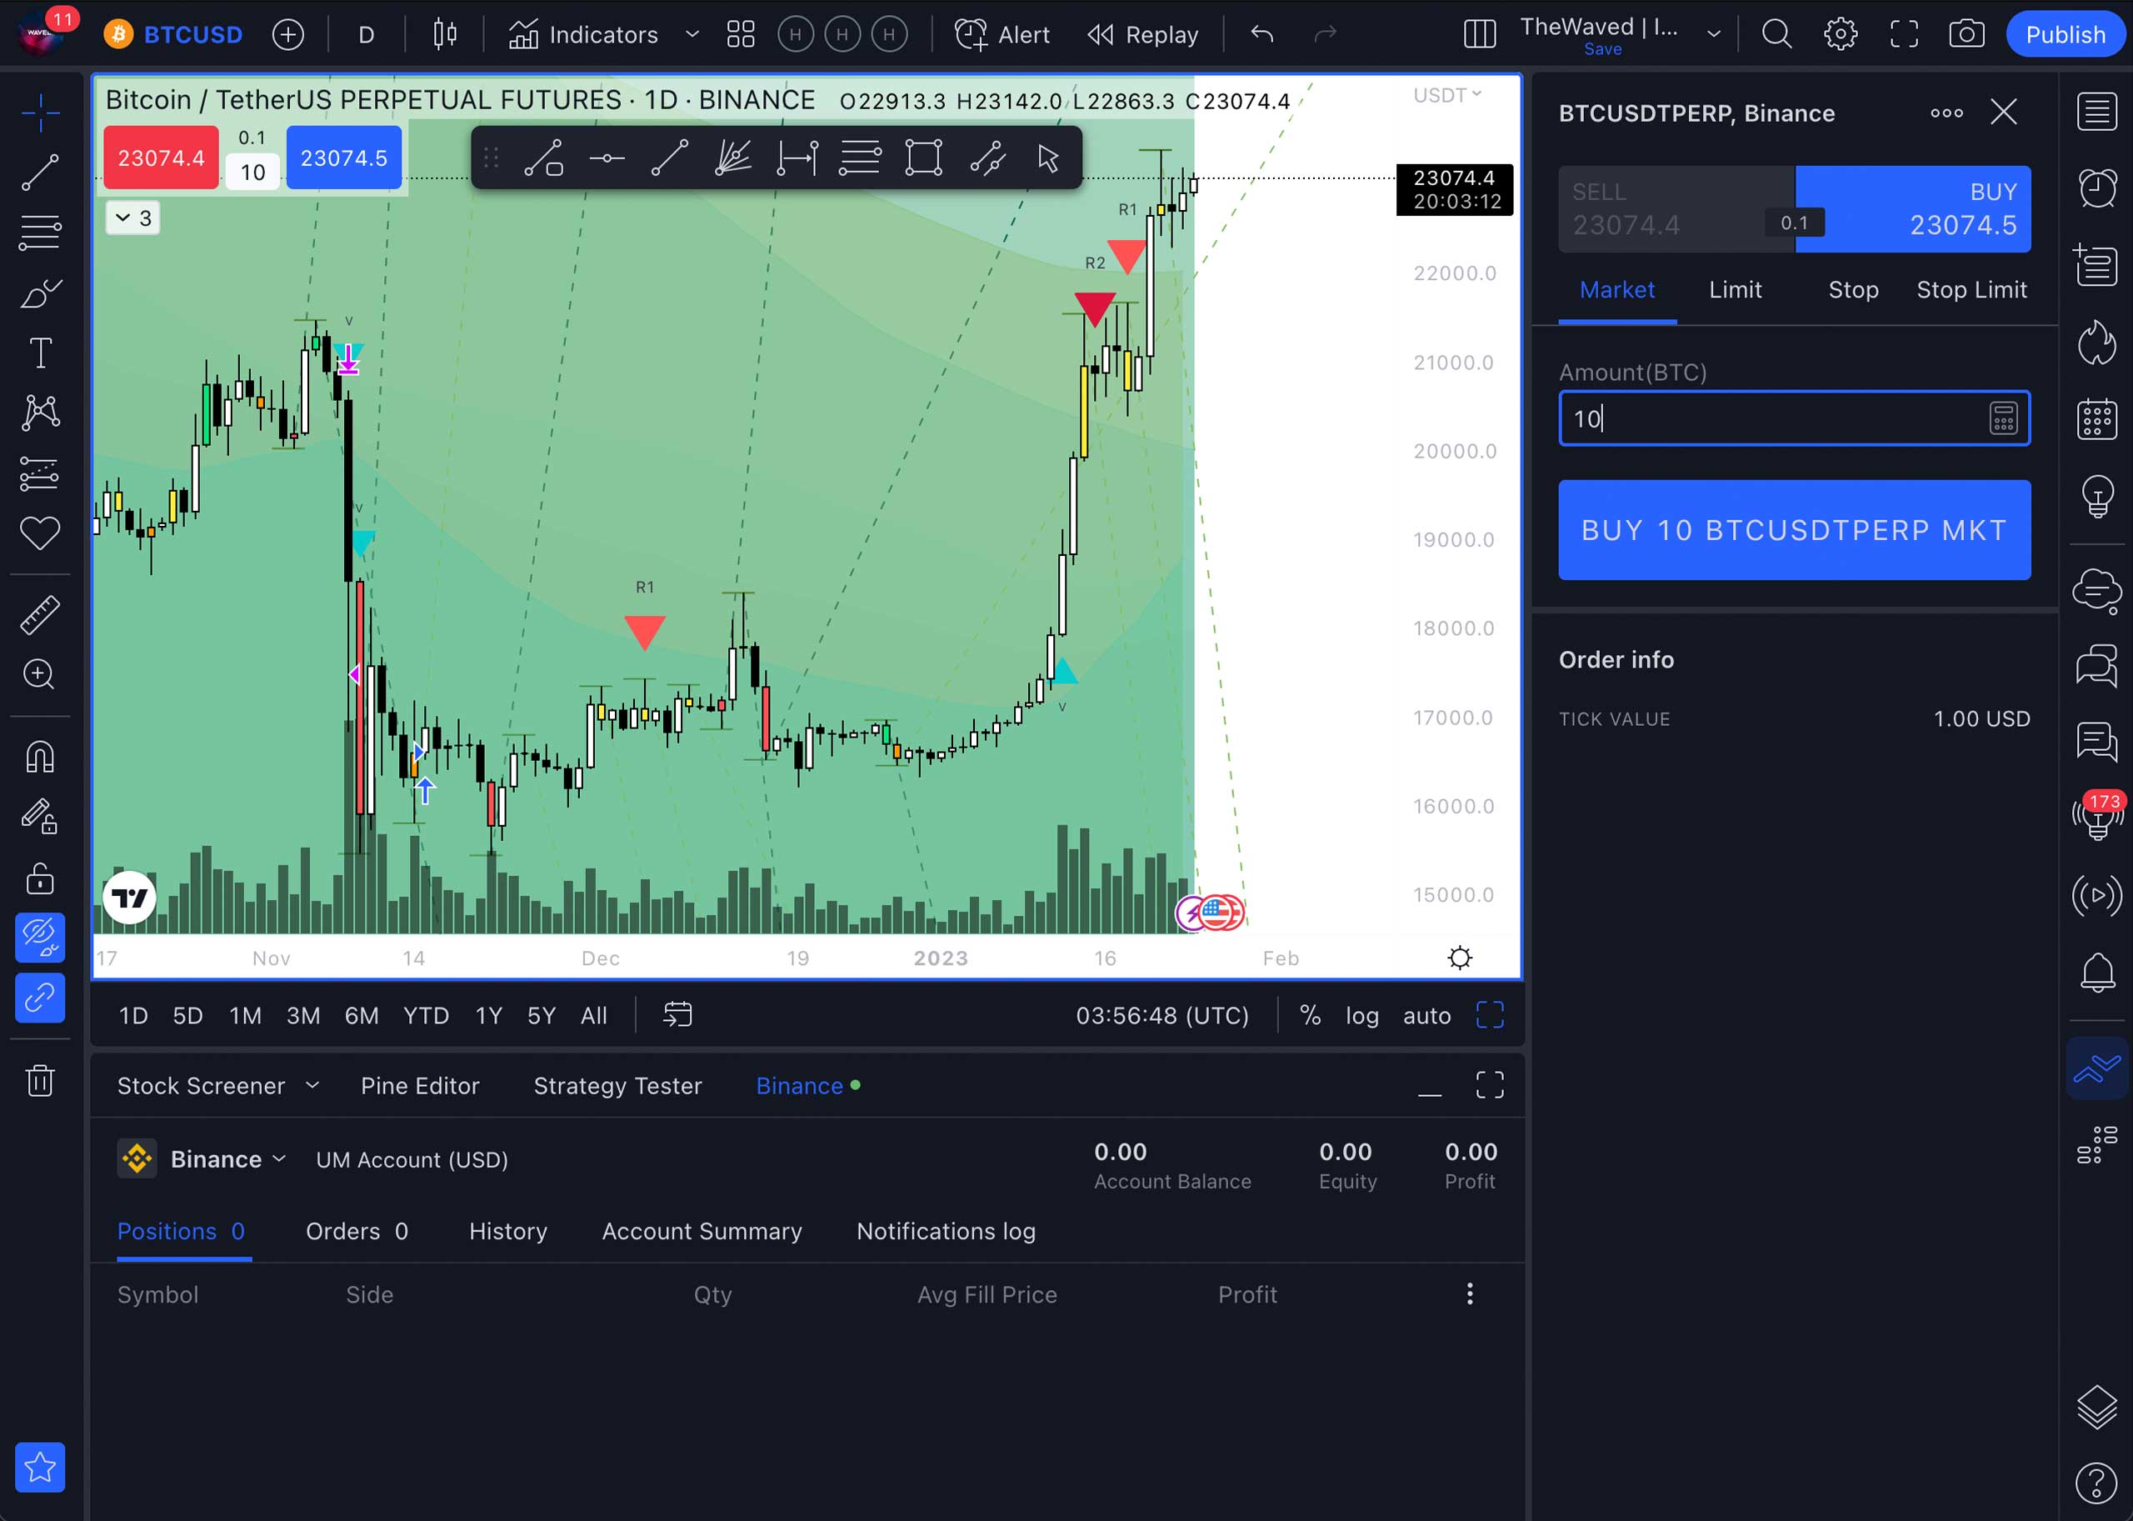Toggle stay in drawing mode
Viewport: 2133px width, 1521px height.
(40, 817)
